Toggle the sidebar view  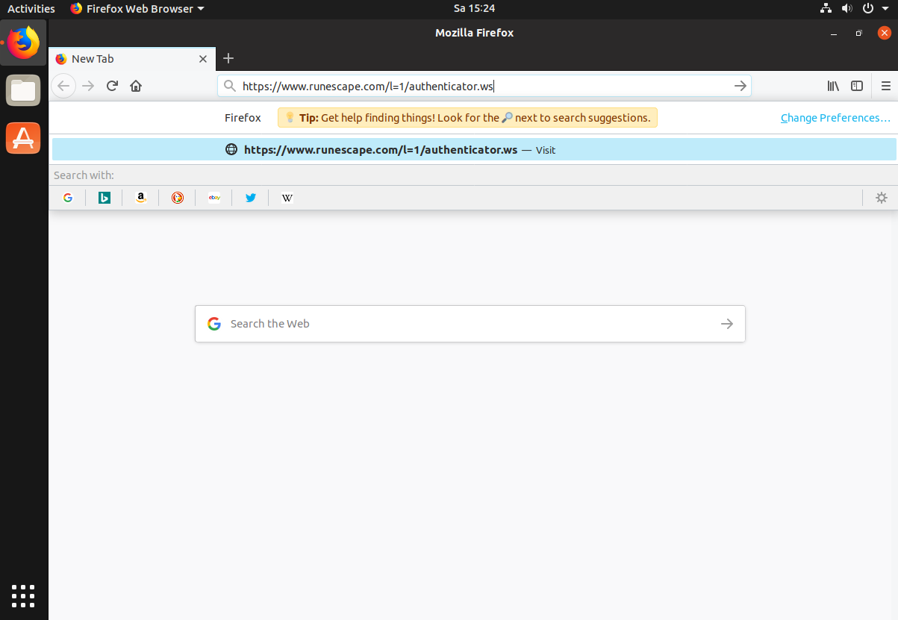tap(857, 86)
